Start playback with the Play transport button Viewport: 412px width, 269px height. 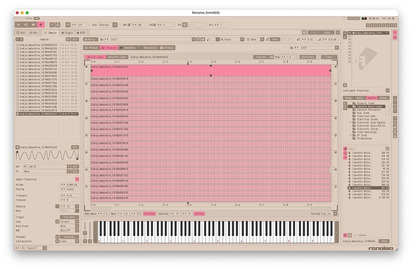[x=19, y=24]
